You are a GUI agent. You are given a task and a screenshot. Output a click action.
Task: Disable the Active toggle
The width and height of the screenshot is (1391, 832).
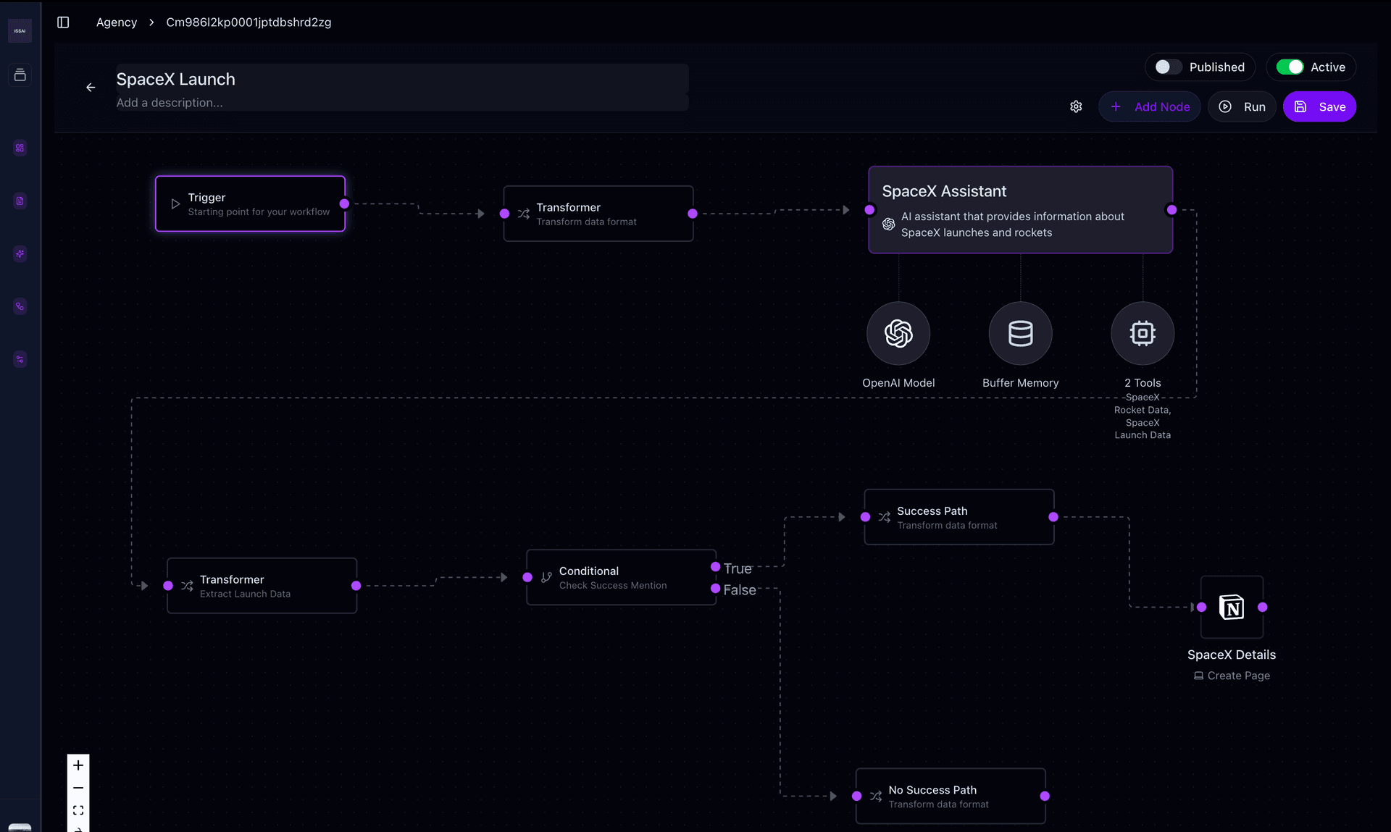[1290, 67]
